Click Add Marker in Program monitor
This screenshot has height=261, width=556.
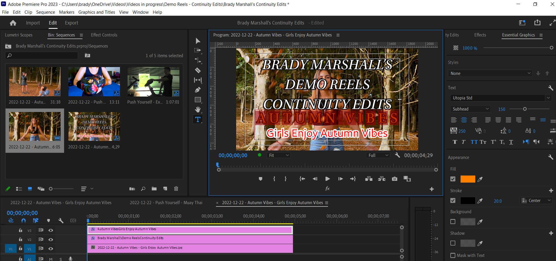tap(260, 179)
